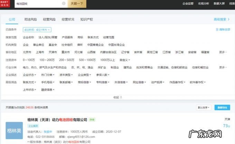Image resolution: width=235 pixels, height=144 pixels.
Task: Open 专利信息 dropdown
Action: pyautogui.click(x=103, y=82)
